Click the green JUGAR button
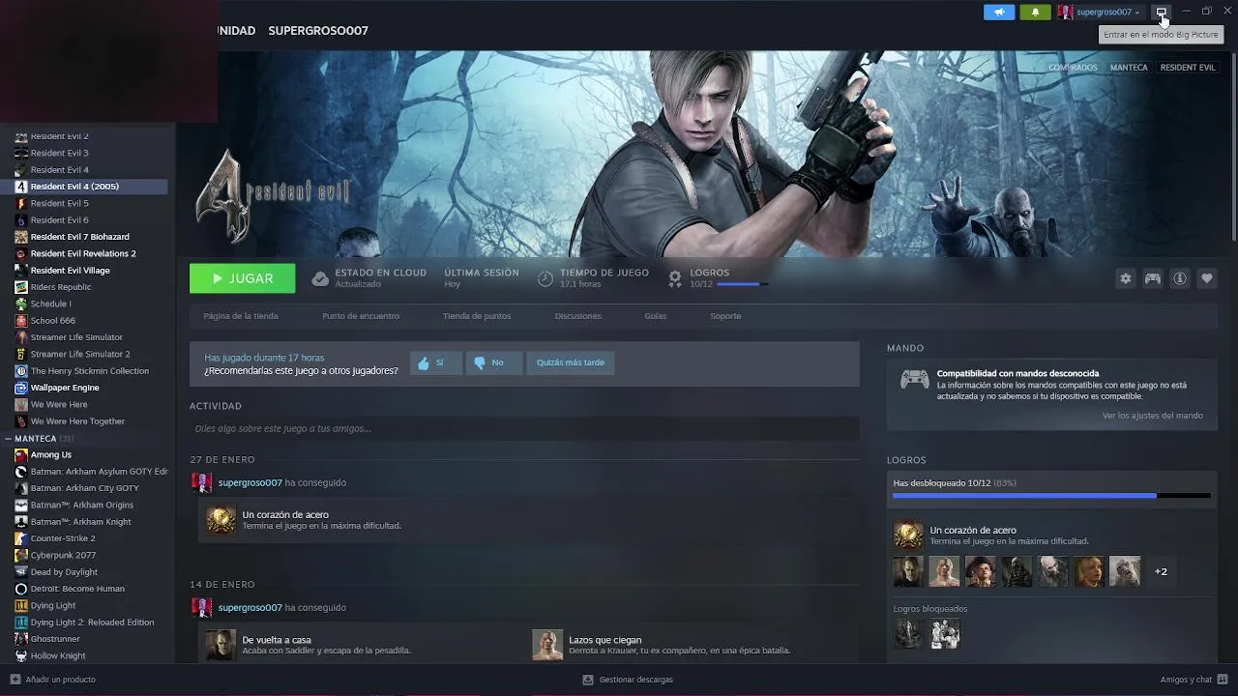The height and width of the screenshot is (696, 1238). pyautogui.click(x=243, y=278)
